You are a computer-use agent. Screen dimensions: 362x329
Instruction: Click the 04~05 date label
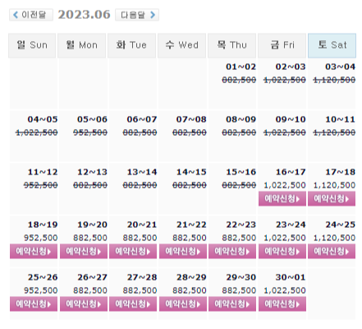click(43, 119)
